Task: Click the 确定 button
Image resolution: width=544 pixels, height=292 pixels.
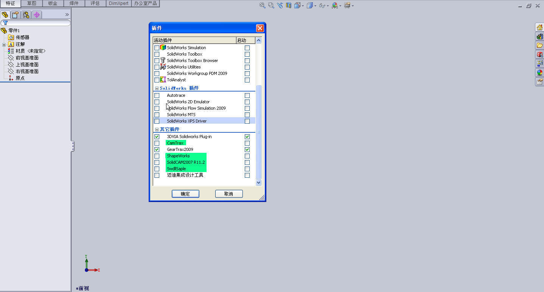Action: tap(185, 194)
